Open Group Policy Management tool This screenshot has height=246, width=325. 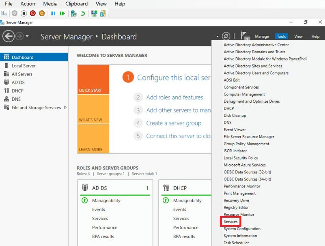click(x=246, y=144)
